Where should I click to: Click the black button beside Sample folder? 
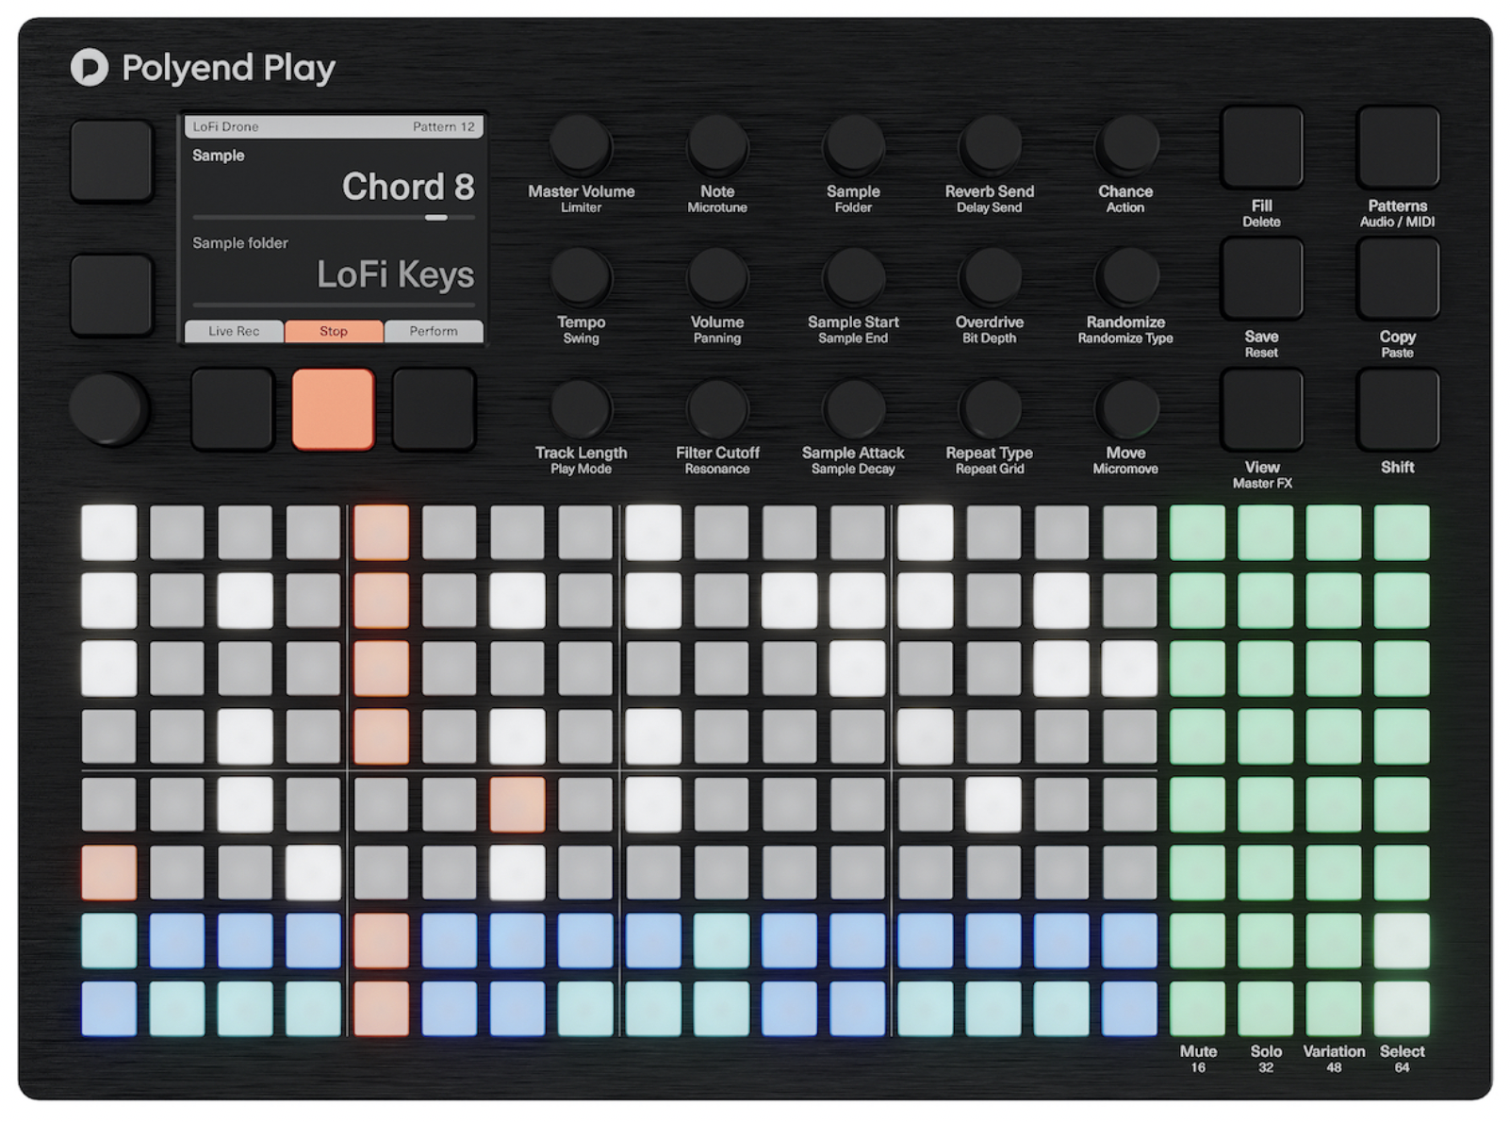(111, 294)
